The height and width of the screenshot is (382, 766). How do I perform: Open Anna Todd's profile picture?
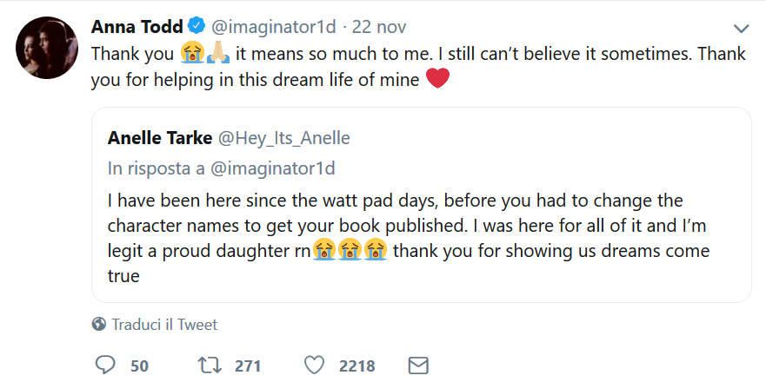pos(47,47)
